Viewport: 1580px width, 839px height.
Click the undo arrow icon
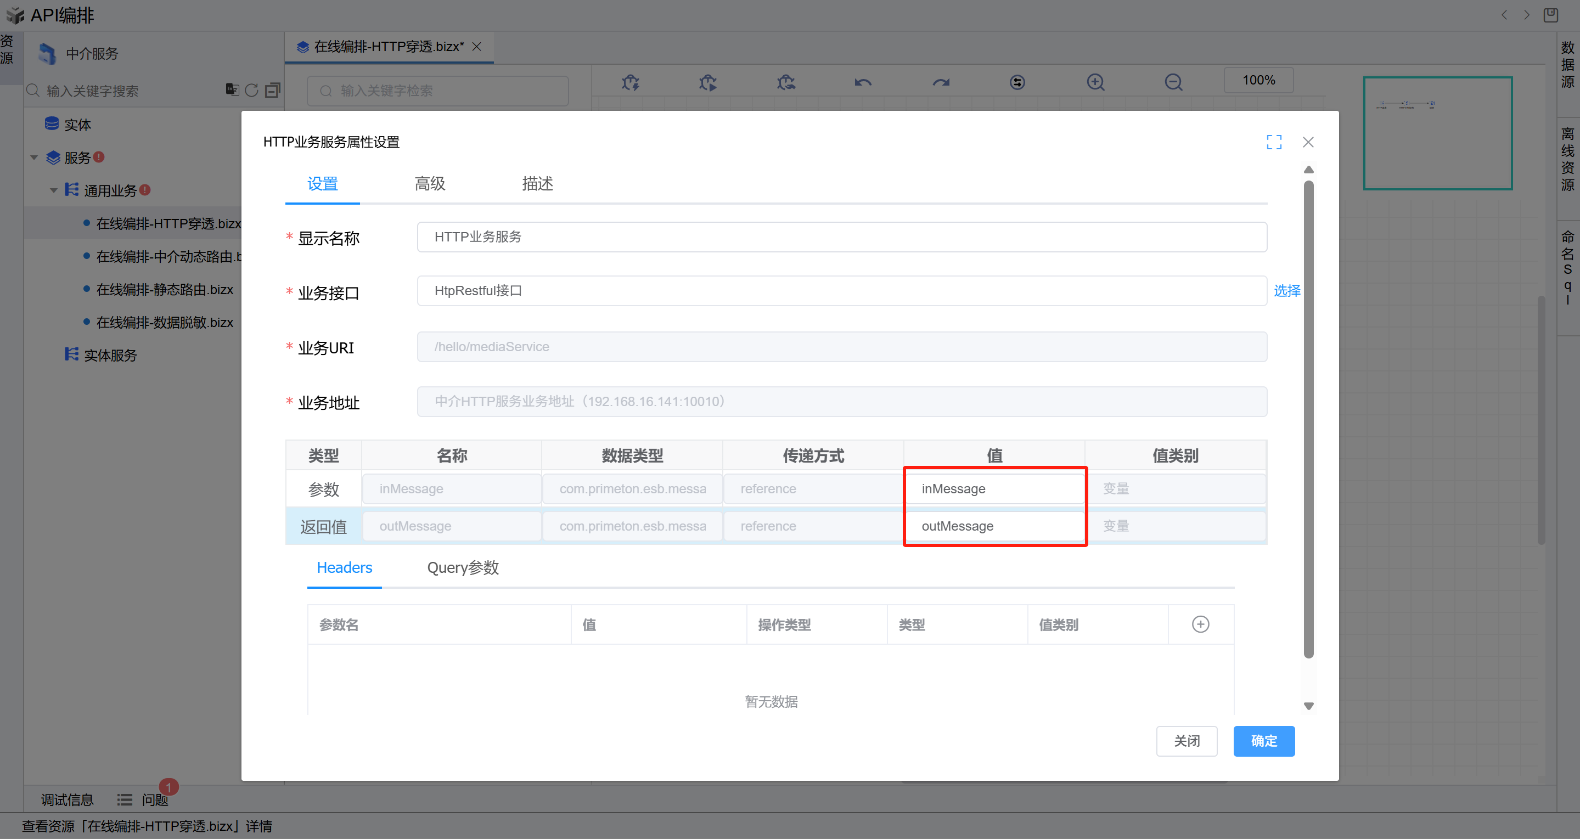(863, 82)
